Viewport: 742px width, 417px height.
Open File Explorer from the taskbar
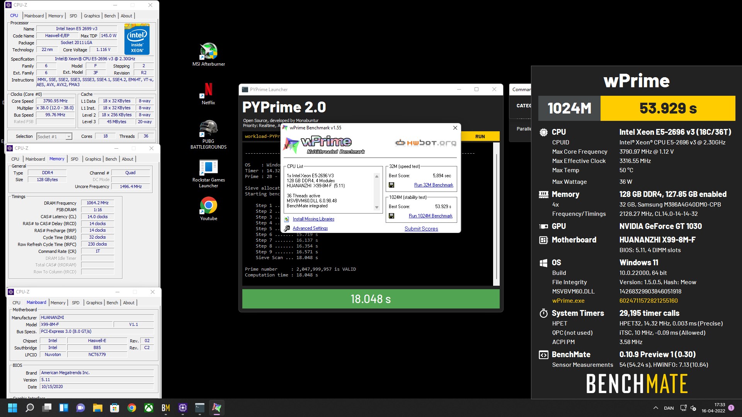tap(98, 408)
